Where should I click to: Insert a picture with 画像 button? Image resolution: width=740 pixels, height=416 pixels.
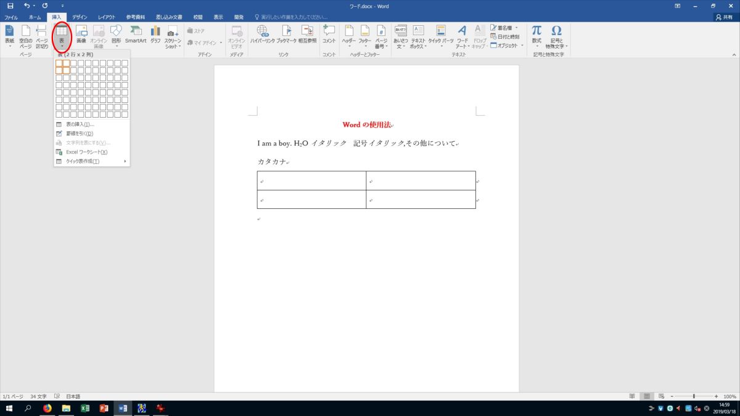pyautogui.click(x=81, y=34)
